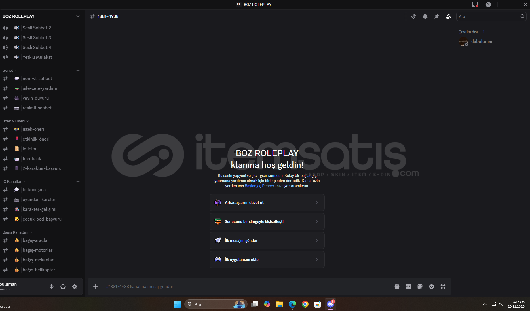The image size is (530, 311).
Task: Go to istek-öneri channel
Action: point(41,129)
